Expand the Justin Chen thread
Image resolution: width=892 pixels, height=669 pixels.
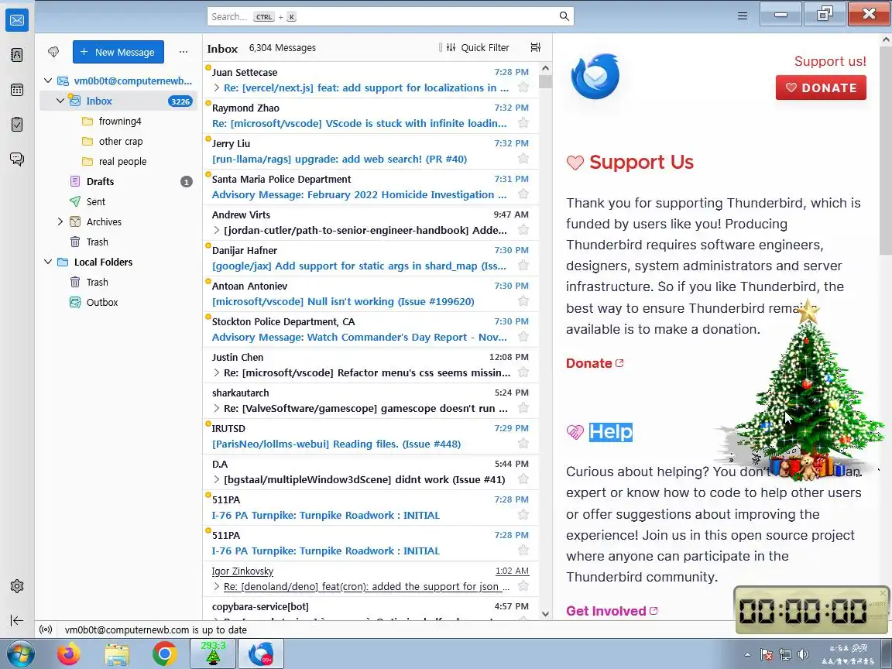217,372
